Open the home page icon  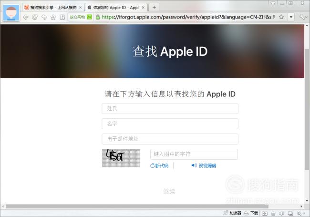(x=53, y=17)
